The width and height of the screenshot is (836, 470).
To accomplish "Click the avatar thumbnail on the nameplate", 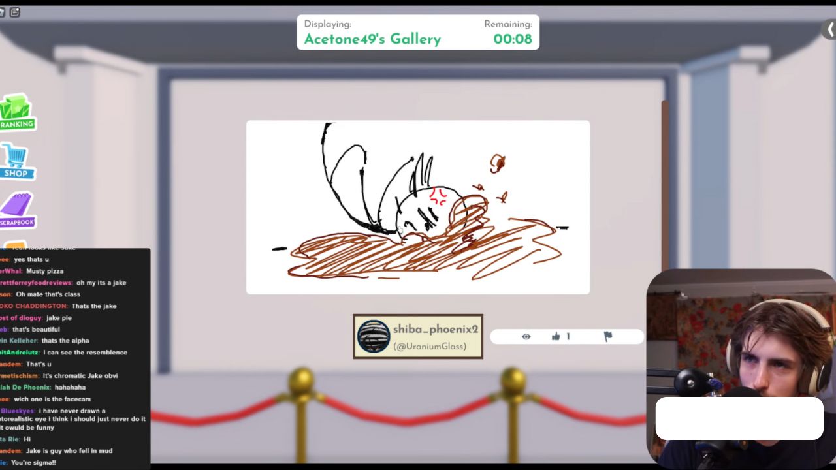I will coord(374,336).
